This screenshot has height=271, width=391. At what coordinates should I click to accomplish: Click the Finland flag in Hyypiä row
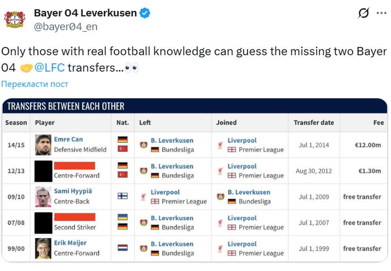click(x=122, y=196)
